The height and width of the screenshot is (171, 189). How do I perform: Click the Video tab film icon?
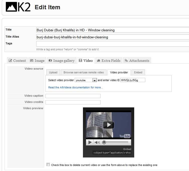(80, 60)
